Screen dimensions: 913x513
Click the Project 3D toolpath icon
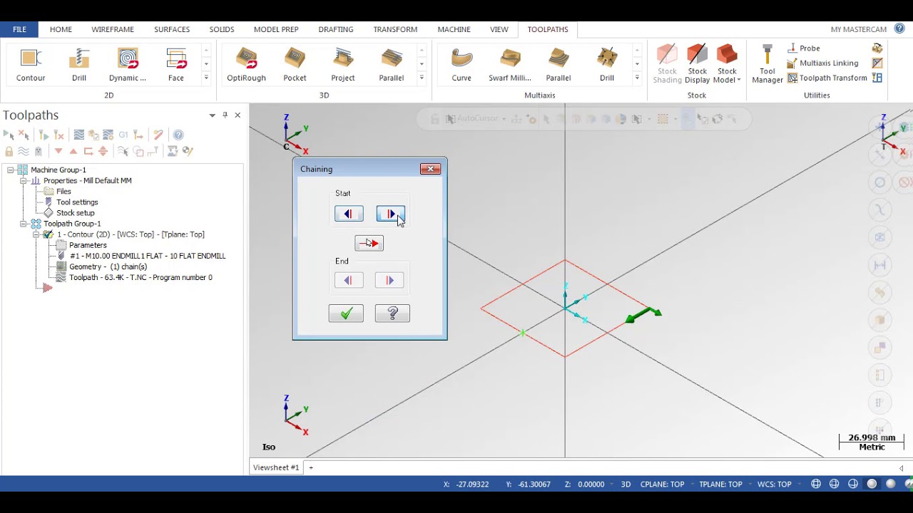coord(343,65)
